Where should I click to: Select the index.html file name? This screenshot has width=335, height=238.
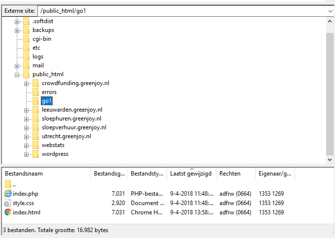27,212
